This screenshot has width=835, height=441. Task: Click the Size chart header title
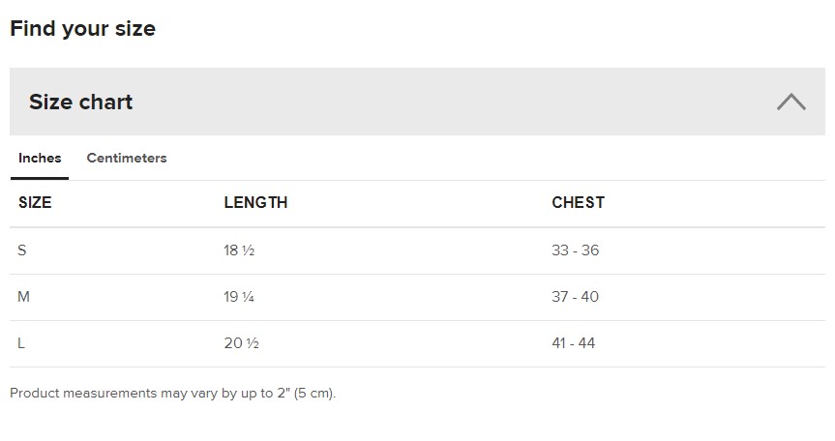[80, 102]
